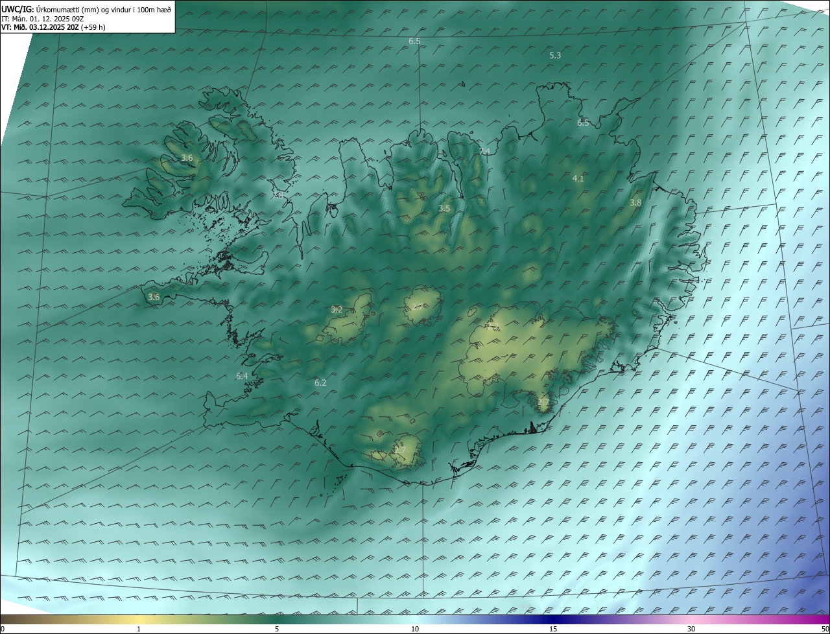Pick the dark navy colorbar section near 15 mm

(553, 620)
